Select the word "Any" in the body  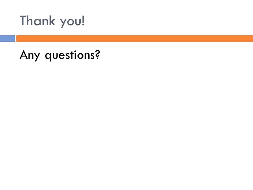pyautogui.click(x=30, y=55)
